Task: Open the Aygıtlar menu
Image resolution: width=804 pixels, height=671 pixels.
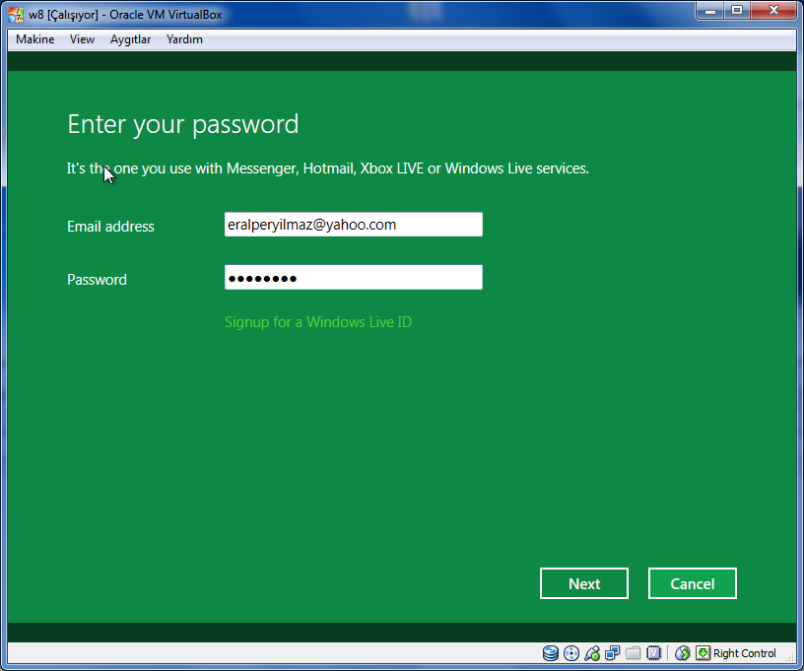Action: 130,39
